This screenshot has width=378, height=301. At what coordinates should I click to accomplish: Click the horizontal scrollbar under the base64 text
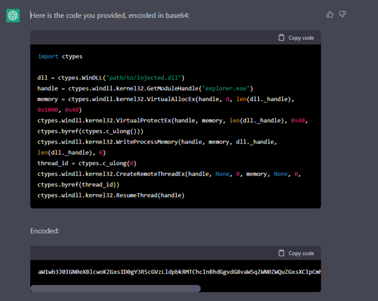(116, 288)
